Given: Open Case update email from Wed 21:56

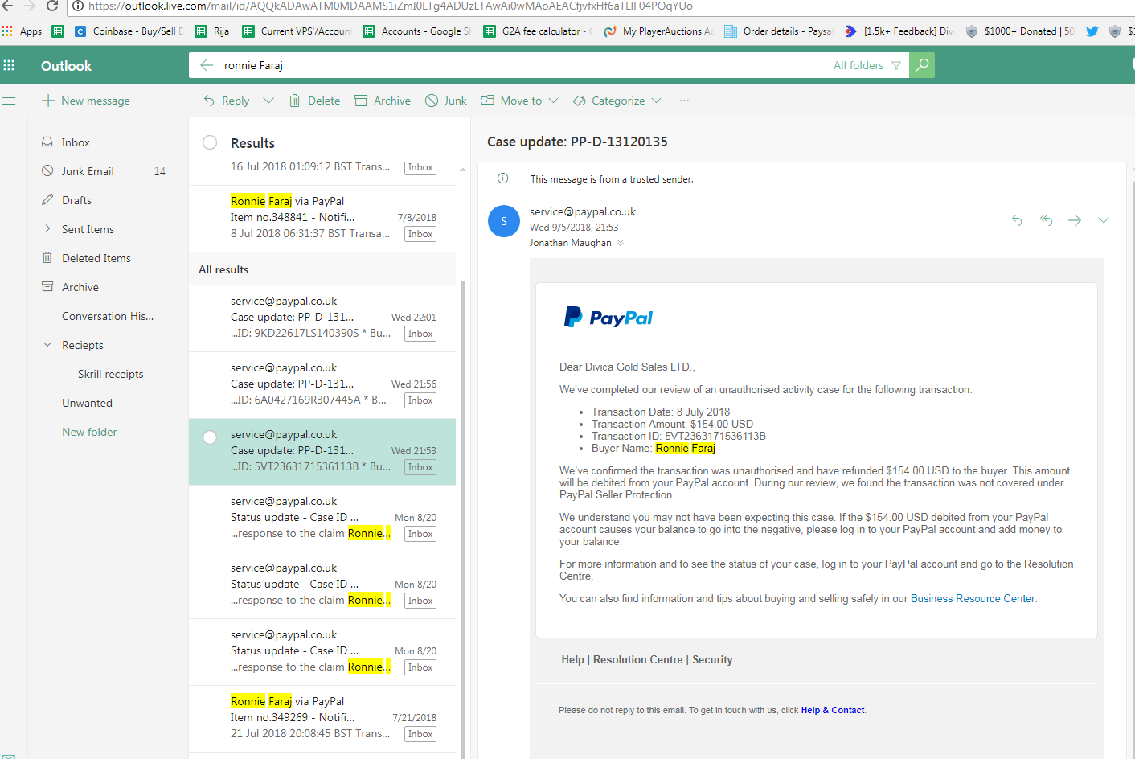Looking at the screenshot, I should 322,385.
